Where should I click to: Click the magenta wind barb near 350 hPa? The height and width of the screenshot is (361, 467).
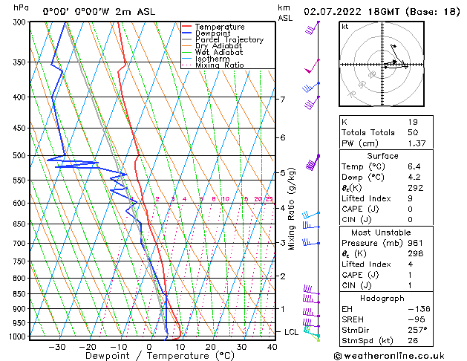pyautogui.click(x=312, y=66)
